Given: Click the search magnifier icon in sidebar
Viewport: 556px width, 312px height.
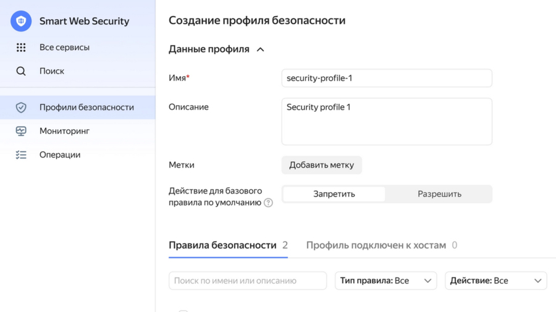Looking at the screenshot, I should [21, 71].
